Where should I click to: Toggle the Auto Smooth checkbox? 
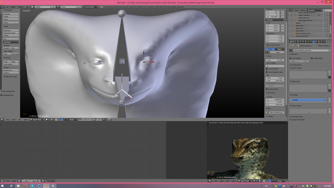[291, 58]
